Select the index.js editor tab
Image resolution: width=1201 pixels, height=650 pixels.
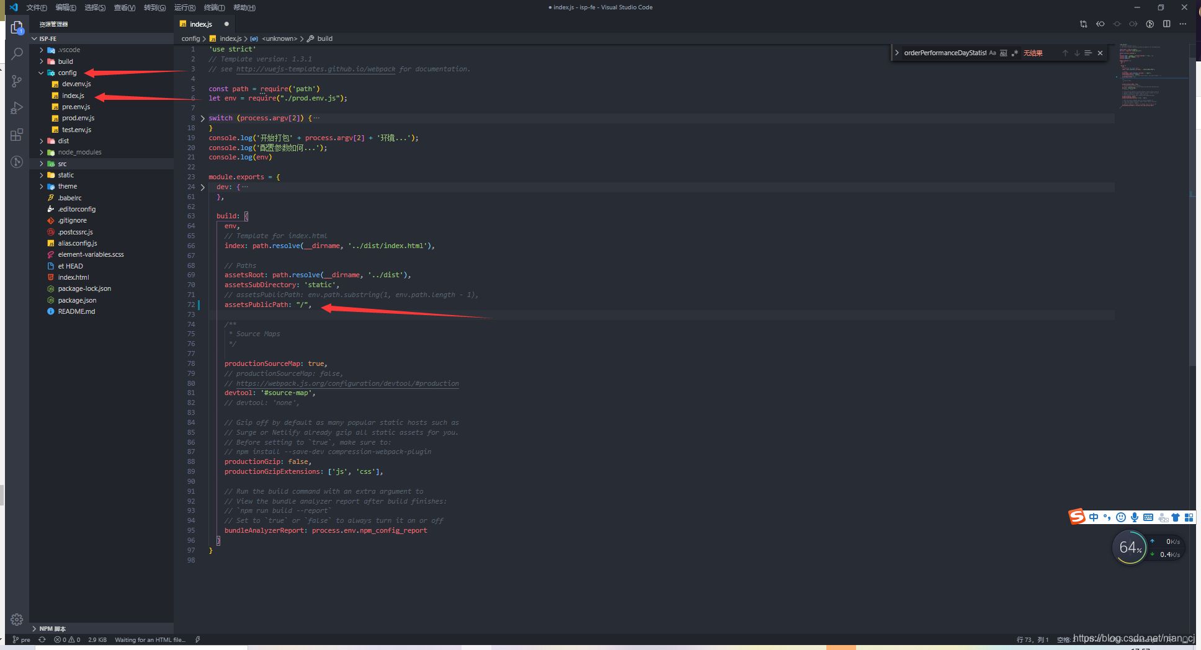[200, 24]
